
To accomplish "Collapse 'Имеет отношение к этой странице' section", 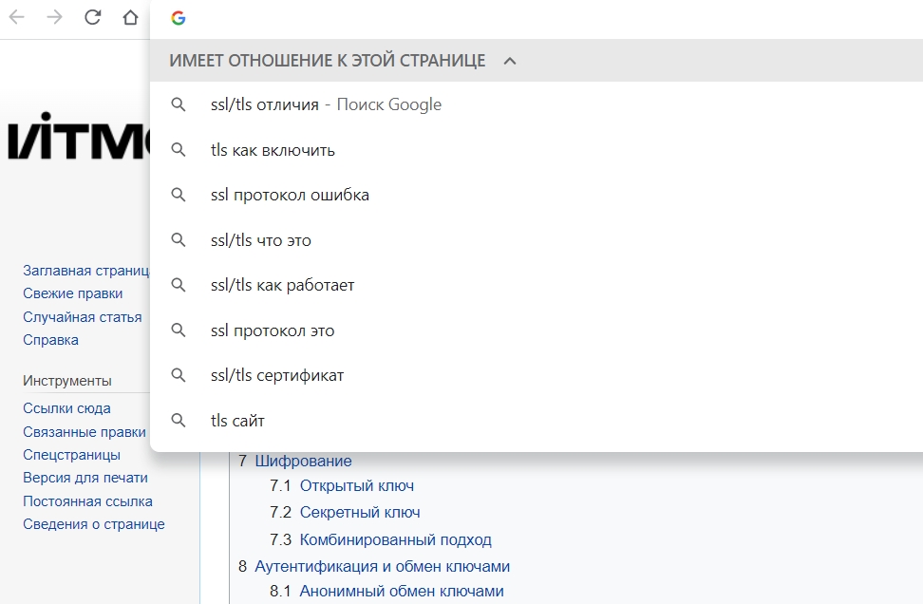I will point(510,61).
